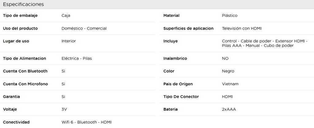Select the 2xAAA battery value
314x128 pixels.
click(x=229, y=109)
